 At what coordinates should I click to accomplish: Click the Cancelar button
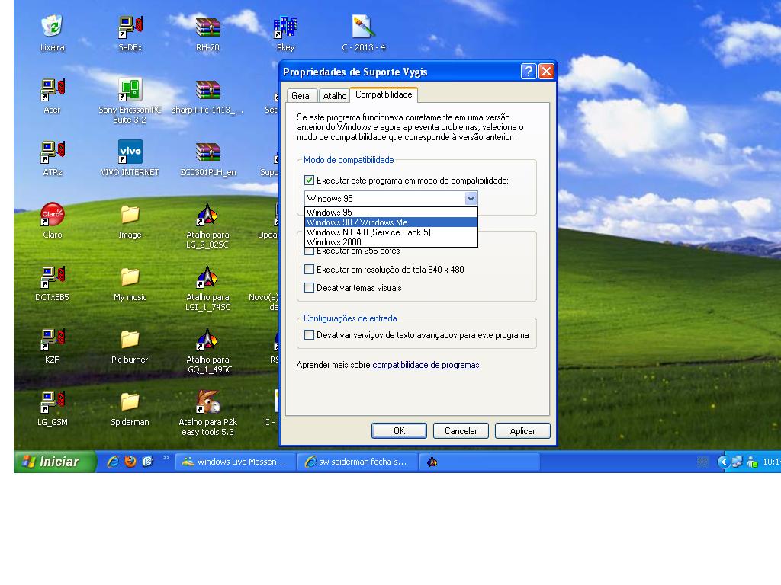(461, 431)
